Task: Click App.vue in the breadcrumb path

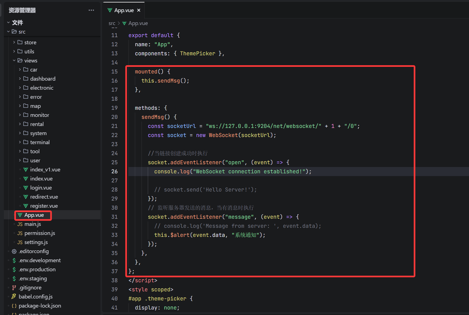Action: [138, 23]
